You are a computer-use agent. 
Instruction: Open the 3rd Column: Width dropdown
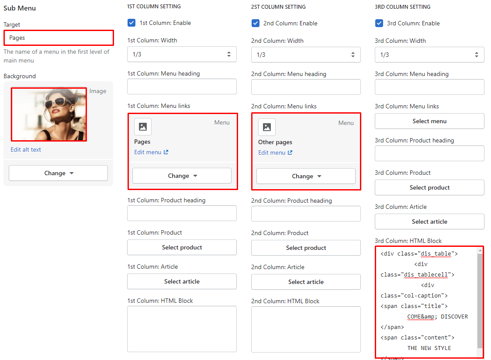(430, 55)
